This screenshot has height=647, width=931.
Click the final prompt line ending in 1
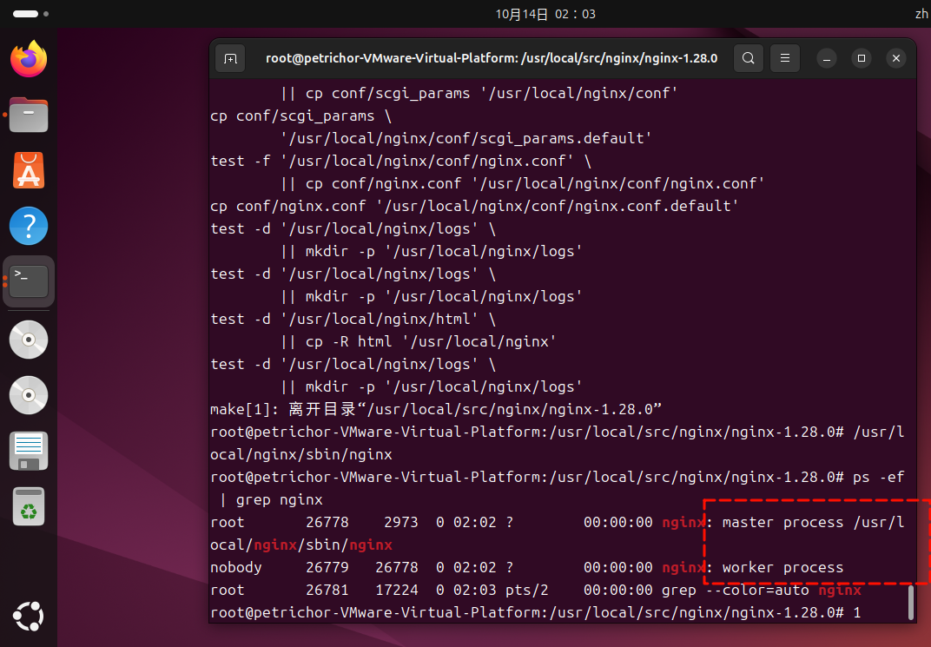pos(536,612)
